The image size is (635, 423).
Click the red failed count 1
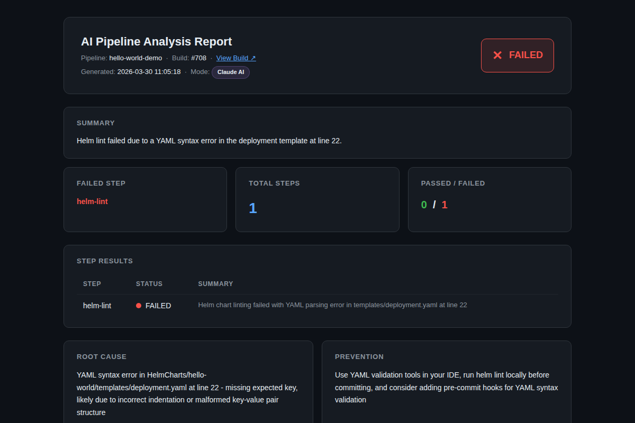pos(444,205)
